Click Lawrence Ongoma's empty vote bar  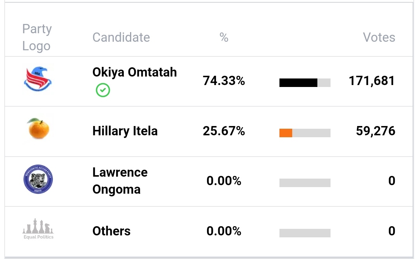coord(305,183)
